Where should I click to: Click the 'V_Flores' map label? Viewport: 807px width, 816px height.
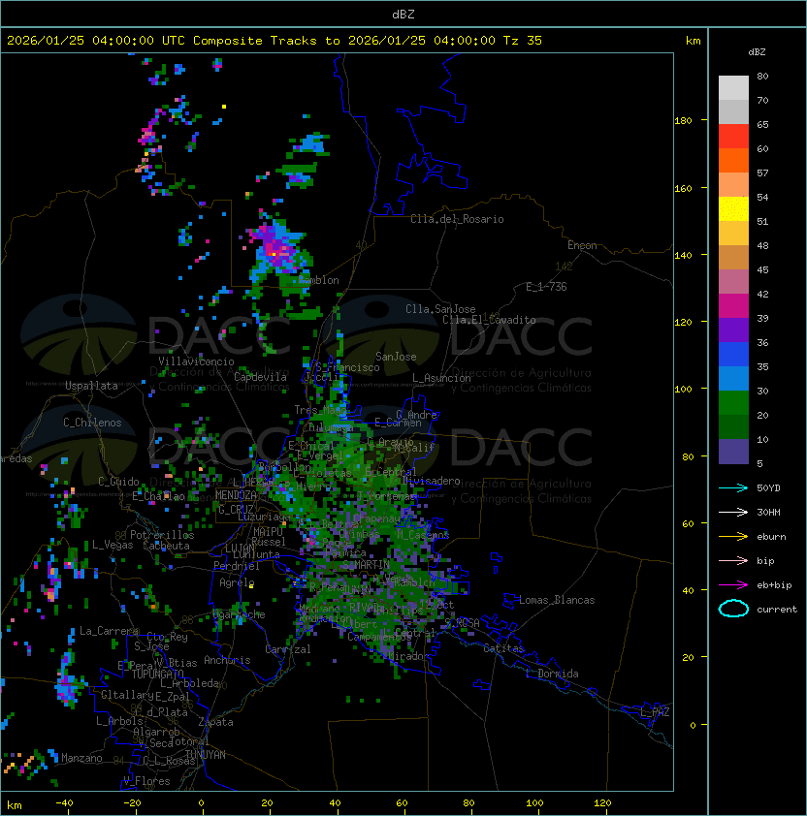[x=146, y=781]
